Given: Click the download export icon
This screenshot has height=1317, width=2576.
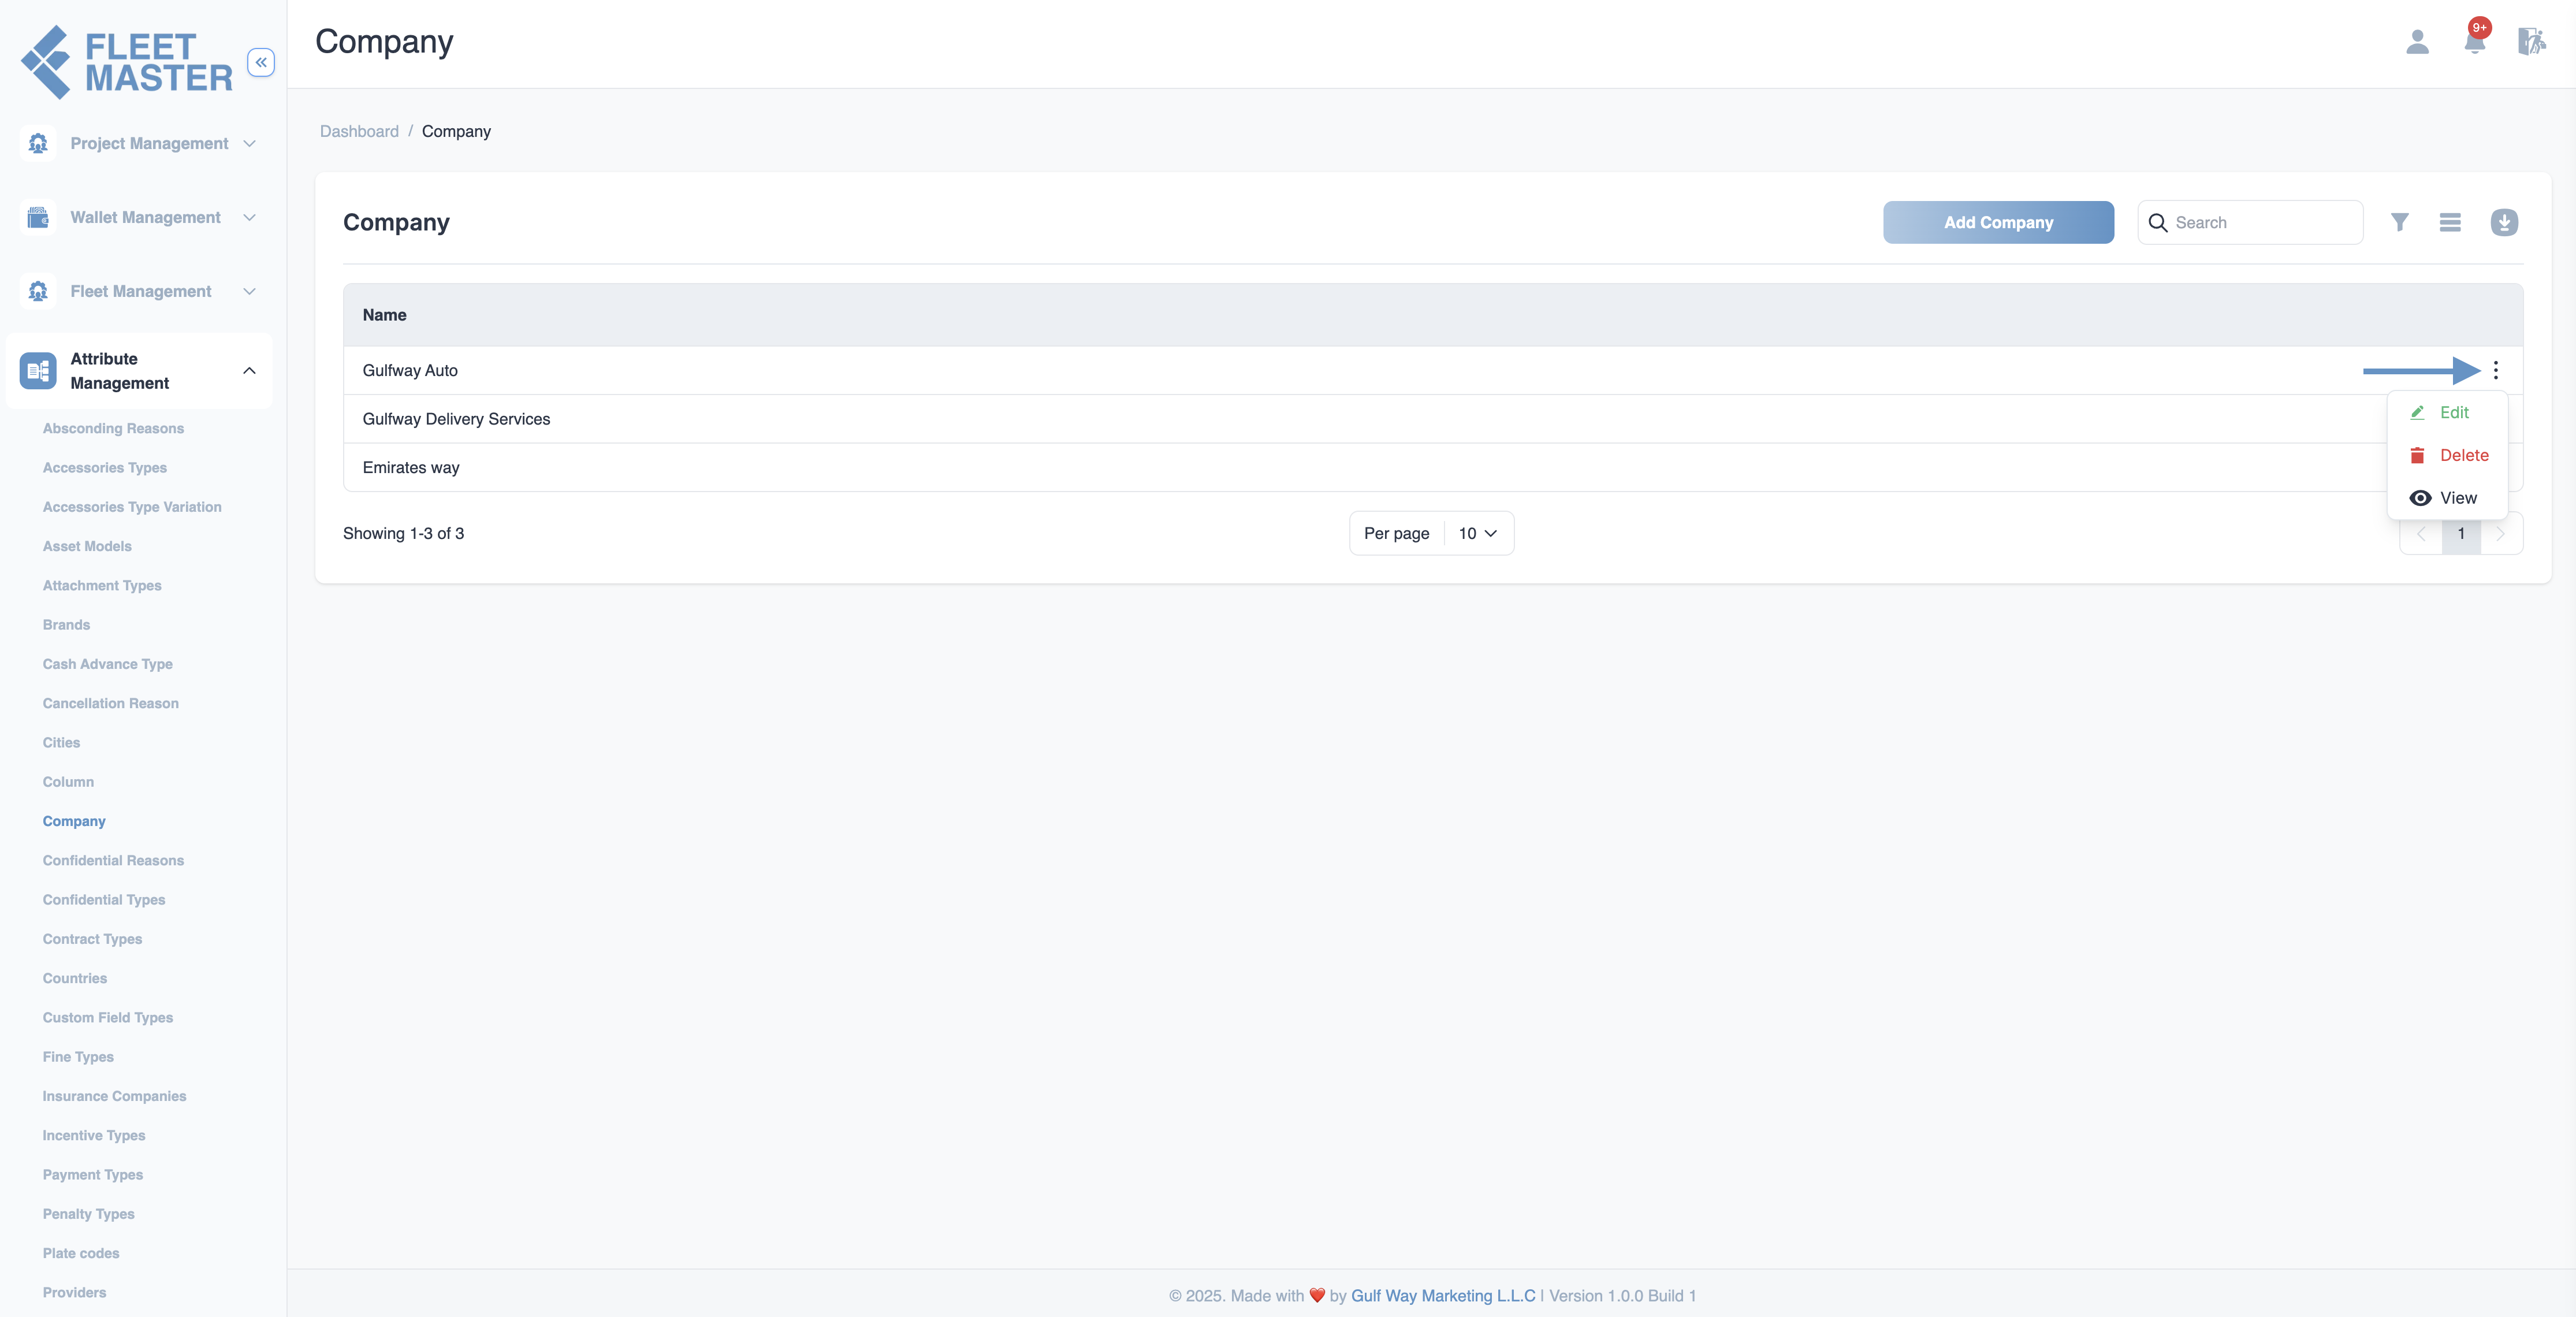Looking at the screenshot, I should (x=2504, y=222).
